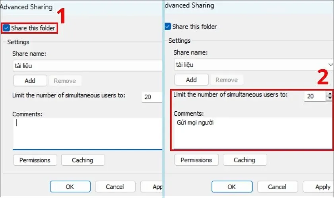This screenshot has width=334, height=198.
Task: Uncheck Share this folder in left dialog
Action: point(6,28)
